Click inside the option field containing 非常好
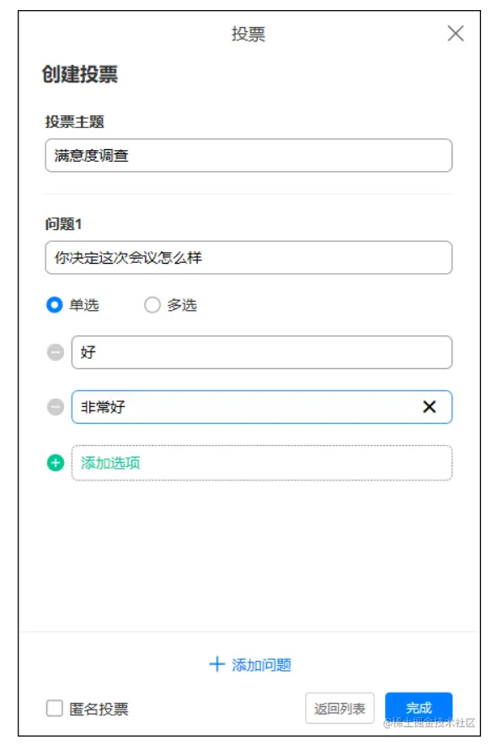The width and height of the screenshot is (492, 745). [253, 408]
